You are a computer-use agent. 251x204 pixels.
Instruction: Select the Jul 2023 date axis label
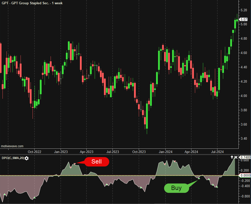112,152
